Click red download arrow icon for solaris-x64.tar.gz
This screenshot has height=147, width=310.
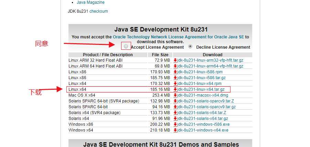[175, 119]
